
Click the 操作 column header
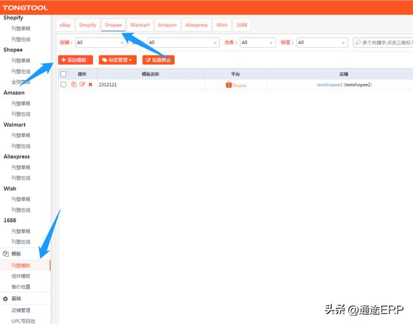82,74
